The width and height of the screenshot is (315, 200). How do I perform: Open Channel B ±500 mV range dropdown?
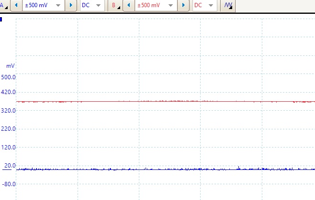click(x=156, y=5)
